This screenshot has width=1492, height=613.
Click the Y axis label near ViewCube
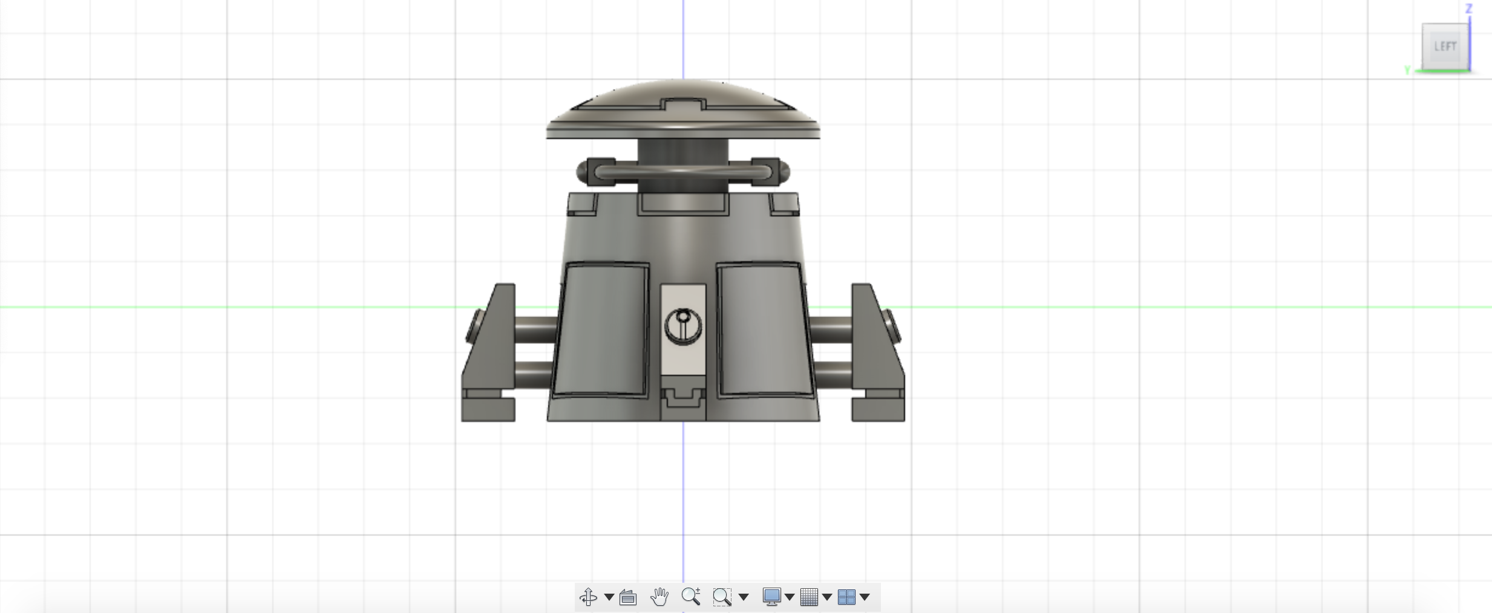1407,70
